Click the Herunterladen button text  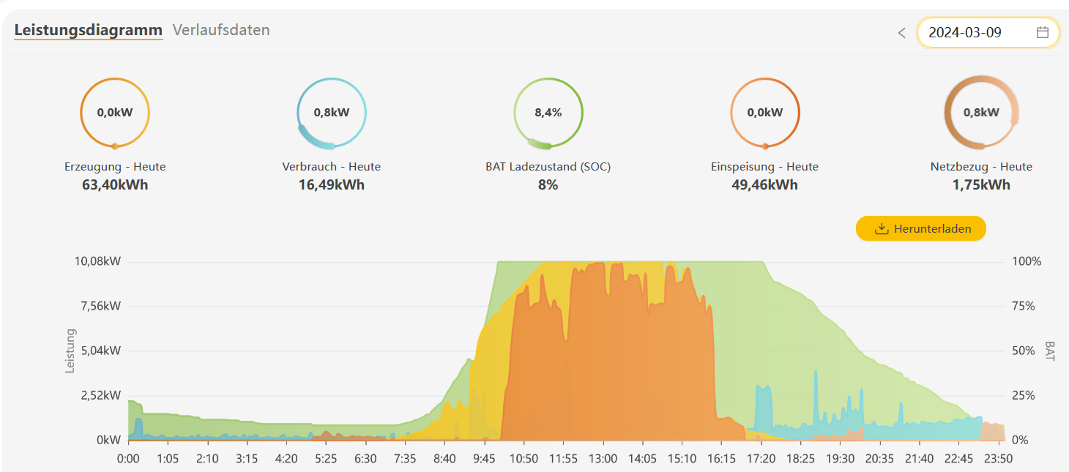pos(932,229)
